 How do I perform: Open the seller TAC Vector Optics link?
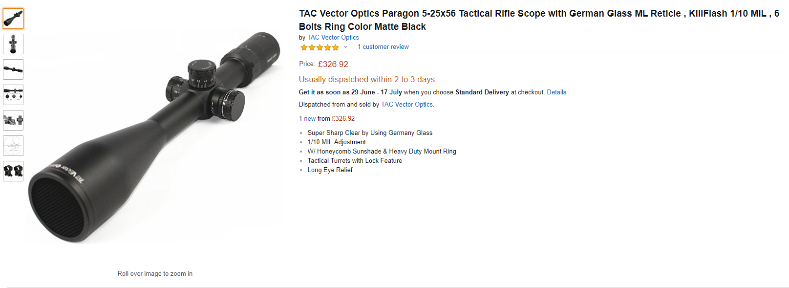406,104
